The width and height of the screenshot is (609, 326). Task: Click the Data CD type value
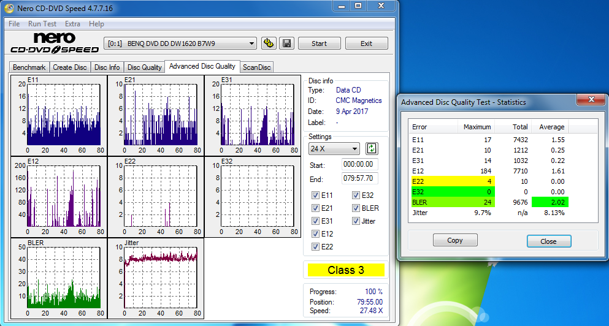pyautogui.click(x=348, y=90)
